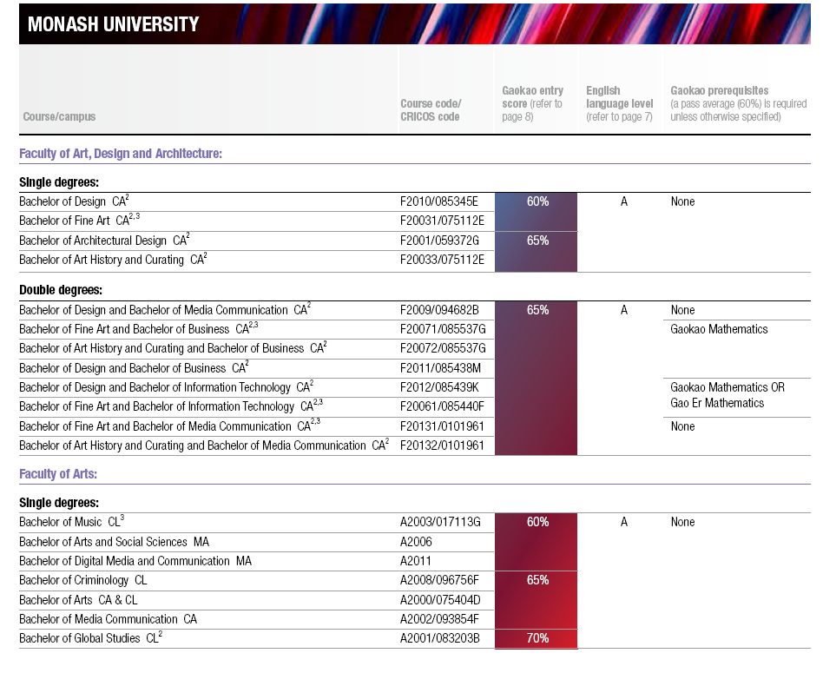Select the 'Bachelor of Media Communication CA' row
Viewport: 823px width, 673px height.
pyautogui.click(x=109, y=619)
